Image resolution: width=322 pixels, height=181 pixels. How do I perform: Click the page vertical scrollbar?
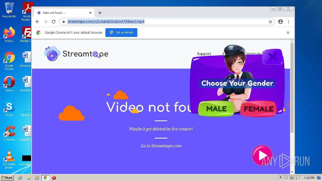click(x=292, y=88)
